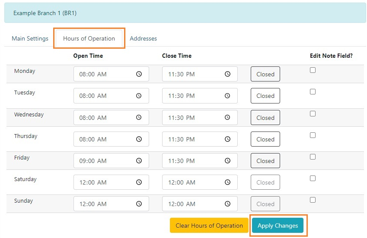
Task: Click clock icon in Wednesday's Close Time
Action: click(227, 118)
